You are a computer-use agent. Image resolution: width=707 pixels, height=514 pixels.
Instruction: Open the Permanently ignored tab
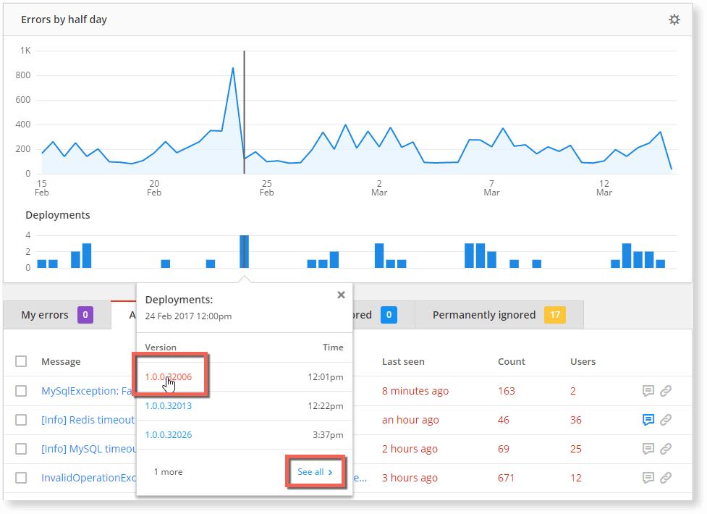pyautogui.click(x=483, y=315)
